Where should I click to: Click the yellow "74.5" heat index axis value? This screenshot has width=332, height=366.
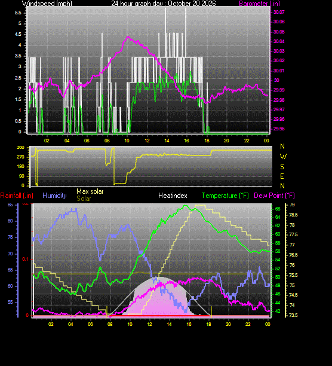pyautogui.click(x=293, y=295)
